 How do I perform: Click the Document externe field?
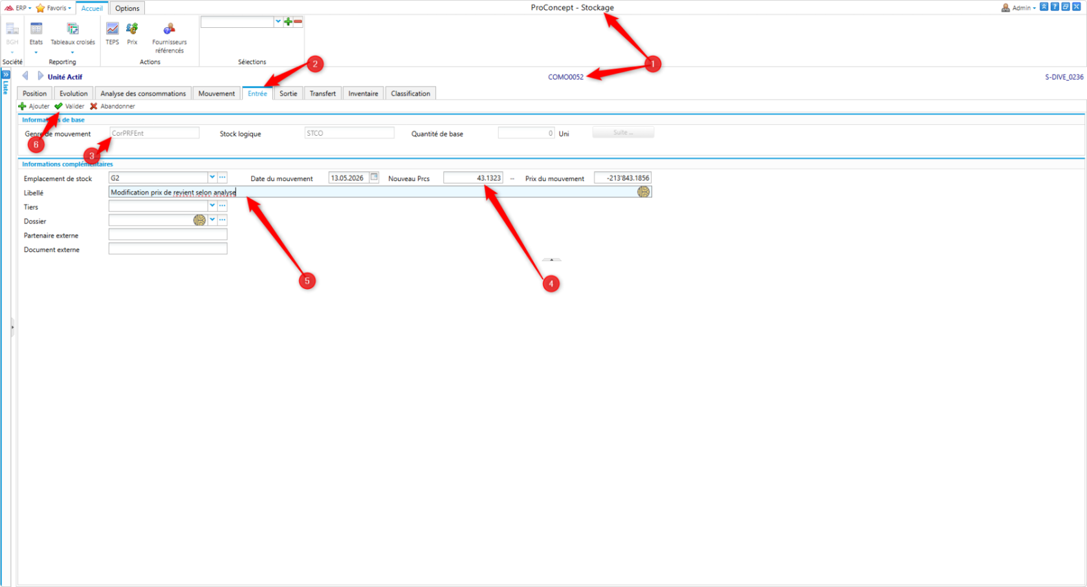click(168, 249)
